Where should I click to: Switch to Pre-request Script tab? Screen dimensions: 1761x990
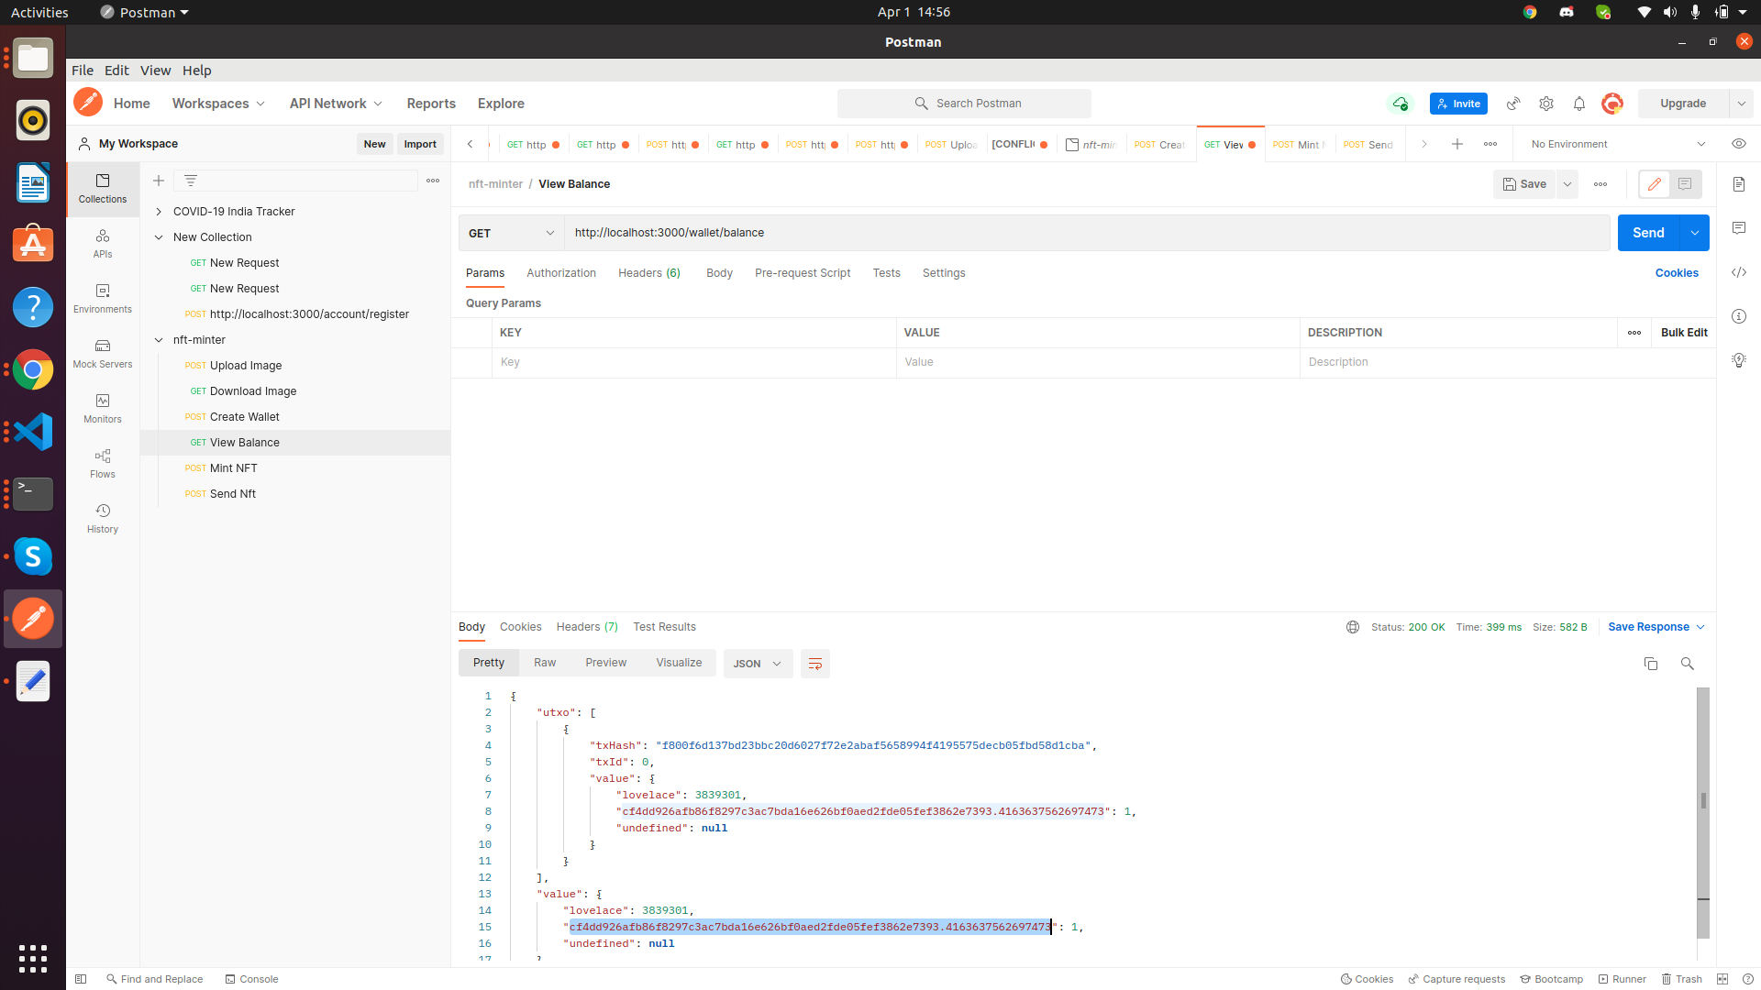click(x=803, y=273)
